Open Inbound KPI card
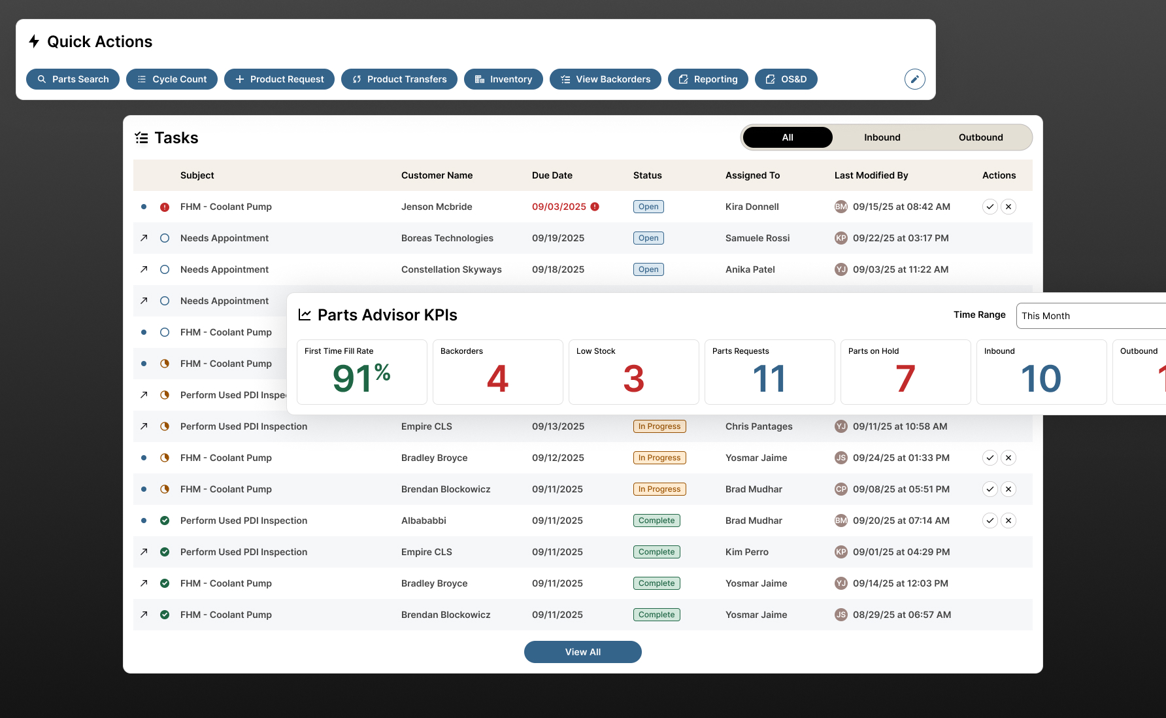Viewport: 1166px width, 718px height. 1042,372
